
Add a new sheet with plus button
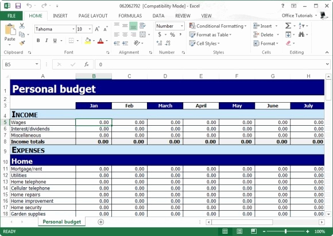pos(100,222)
